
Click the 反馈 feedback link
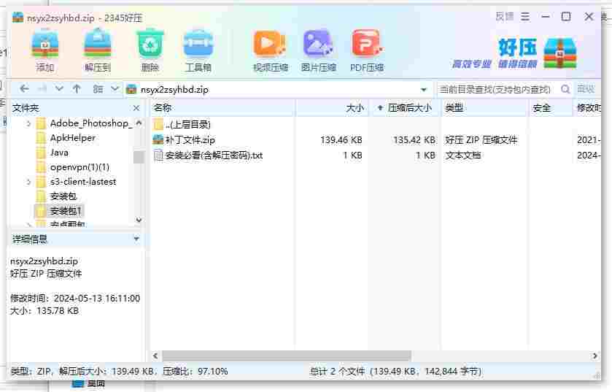(505, 17)
